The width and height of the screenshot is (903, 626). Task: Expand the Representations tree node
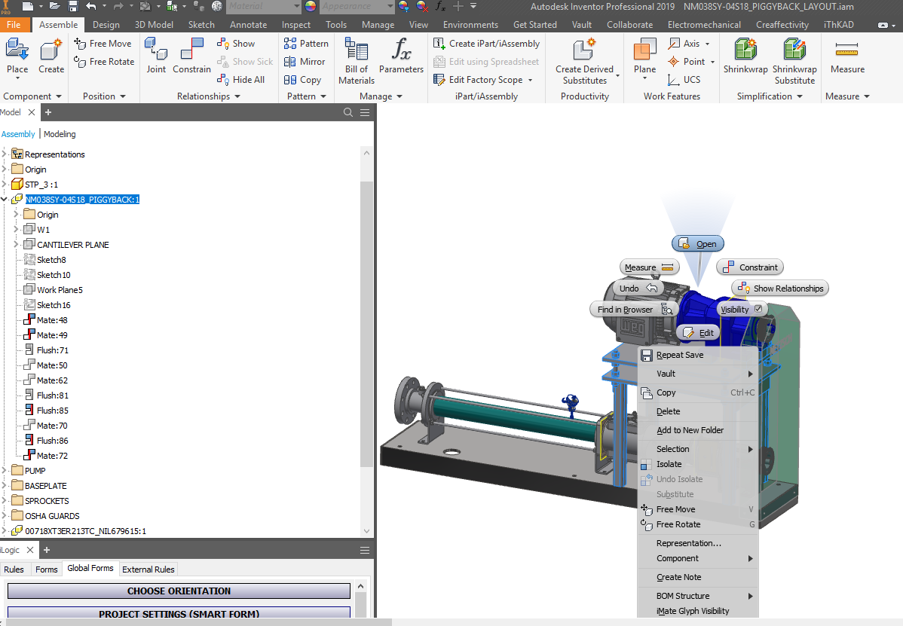(4, 154)
